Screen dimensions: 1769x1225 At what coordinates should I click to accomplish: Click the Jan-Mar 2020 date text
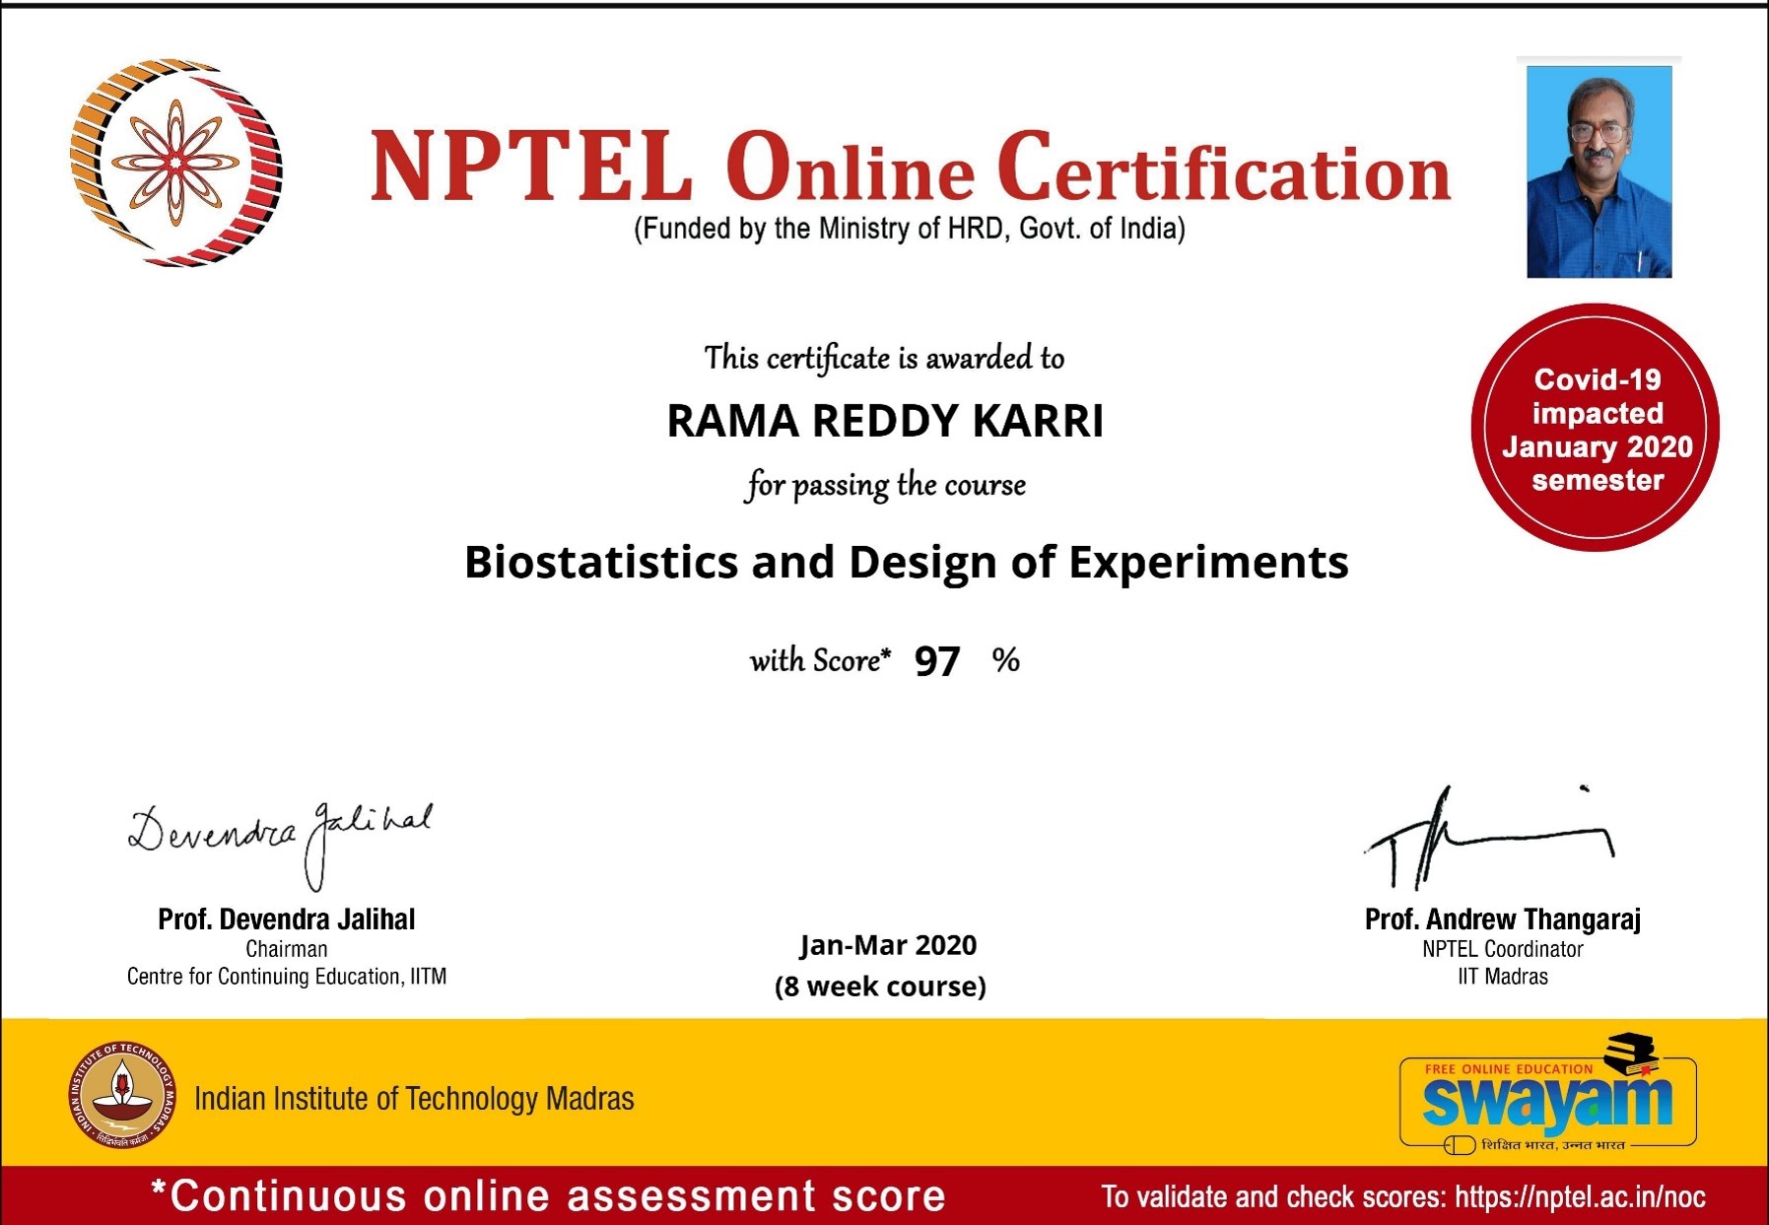(x=888, y=945)
